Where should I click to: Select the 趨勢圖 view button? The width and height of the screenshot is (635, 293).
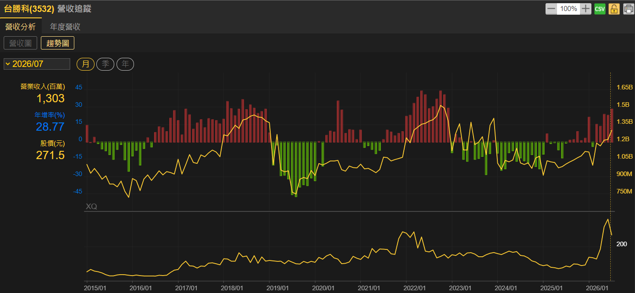[x=58, y=43]
